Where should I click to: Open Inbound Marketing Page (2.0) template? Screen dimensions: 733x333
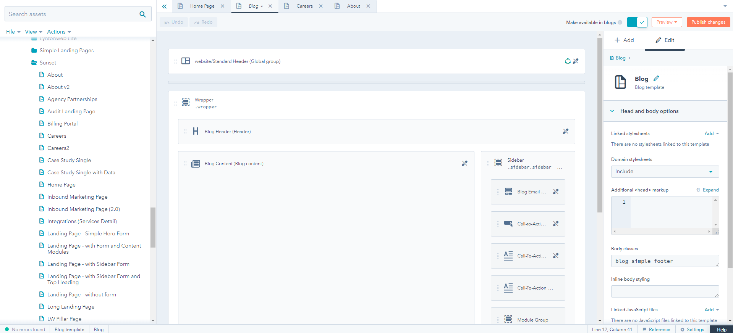84,209
